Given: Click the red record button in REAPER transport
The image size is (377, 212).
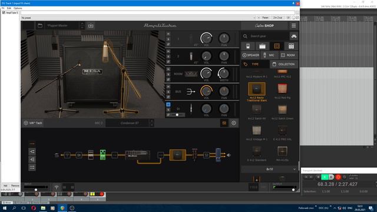Looking at the screenshot, I should point(338,177).
